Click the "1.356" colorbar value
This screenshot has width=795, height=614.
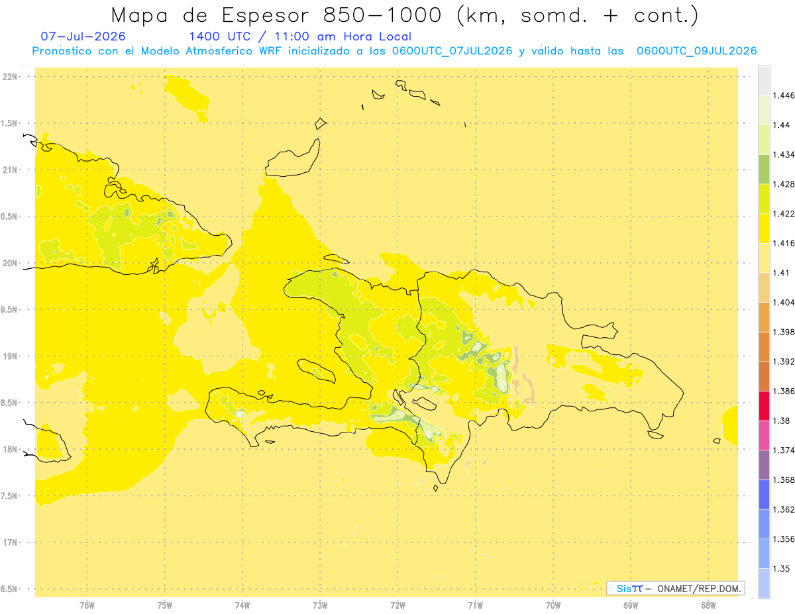(x=785, y=538)
